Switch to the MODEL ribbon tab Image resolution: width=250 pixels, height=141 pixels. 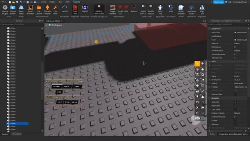click(52, 2)
